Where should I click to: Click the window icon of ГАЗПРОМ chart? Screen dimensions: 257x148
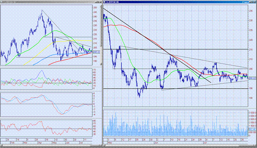(x=104, y=2)
